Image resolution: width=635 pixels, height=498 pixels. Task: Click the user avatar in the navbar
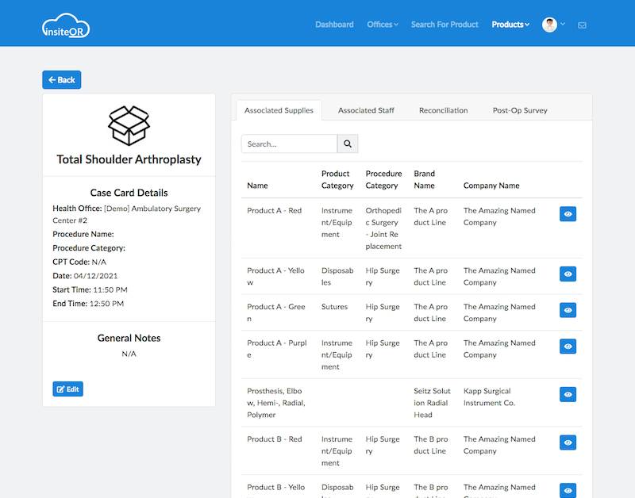click(x=549, y=25)
